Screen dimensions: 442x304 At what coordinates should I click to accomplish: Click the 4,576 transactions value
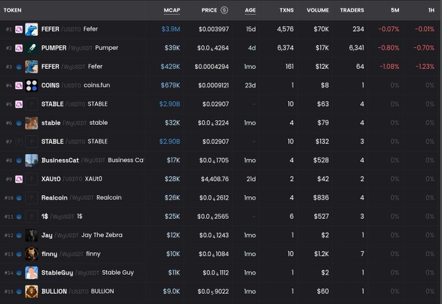285,29
